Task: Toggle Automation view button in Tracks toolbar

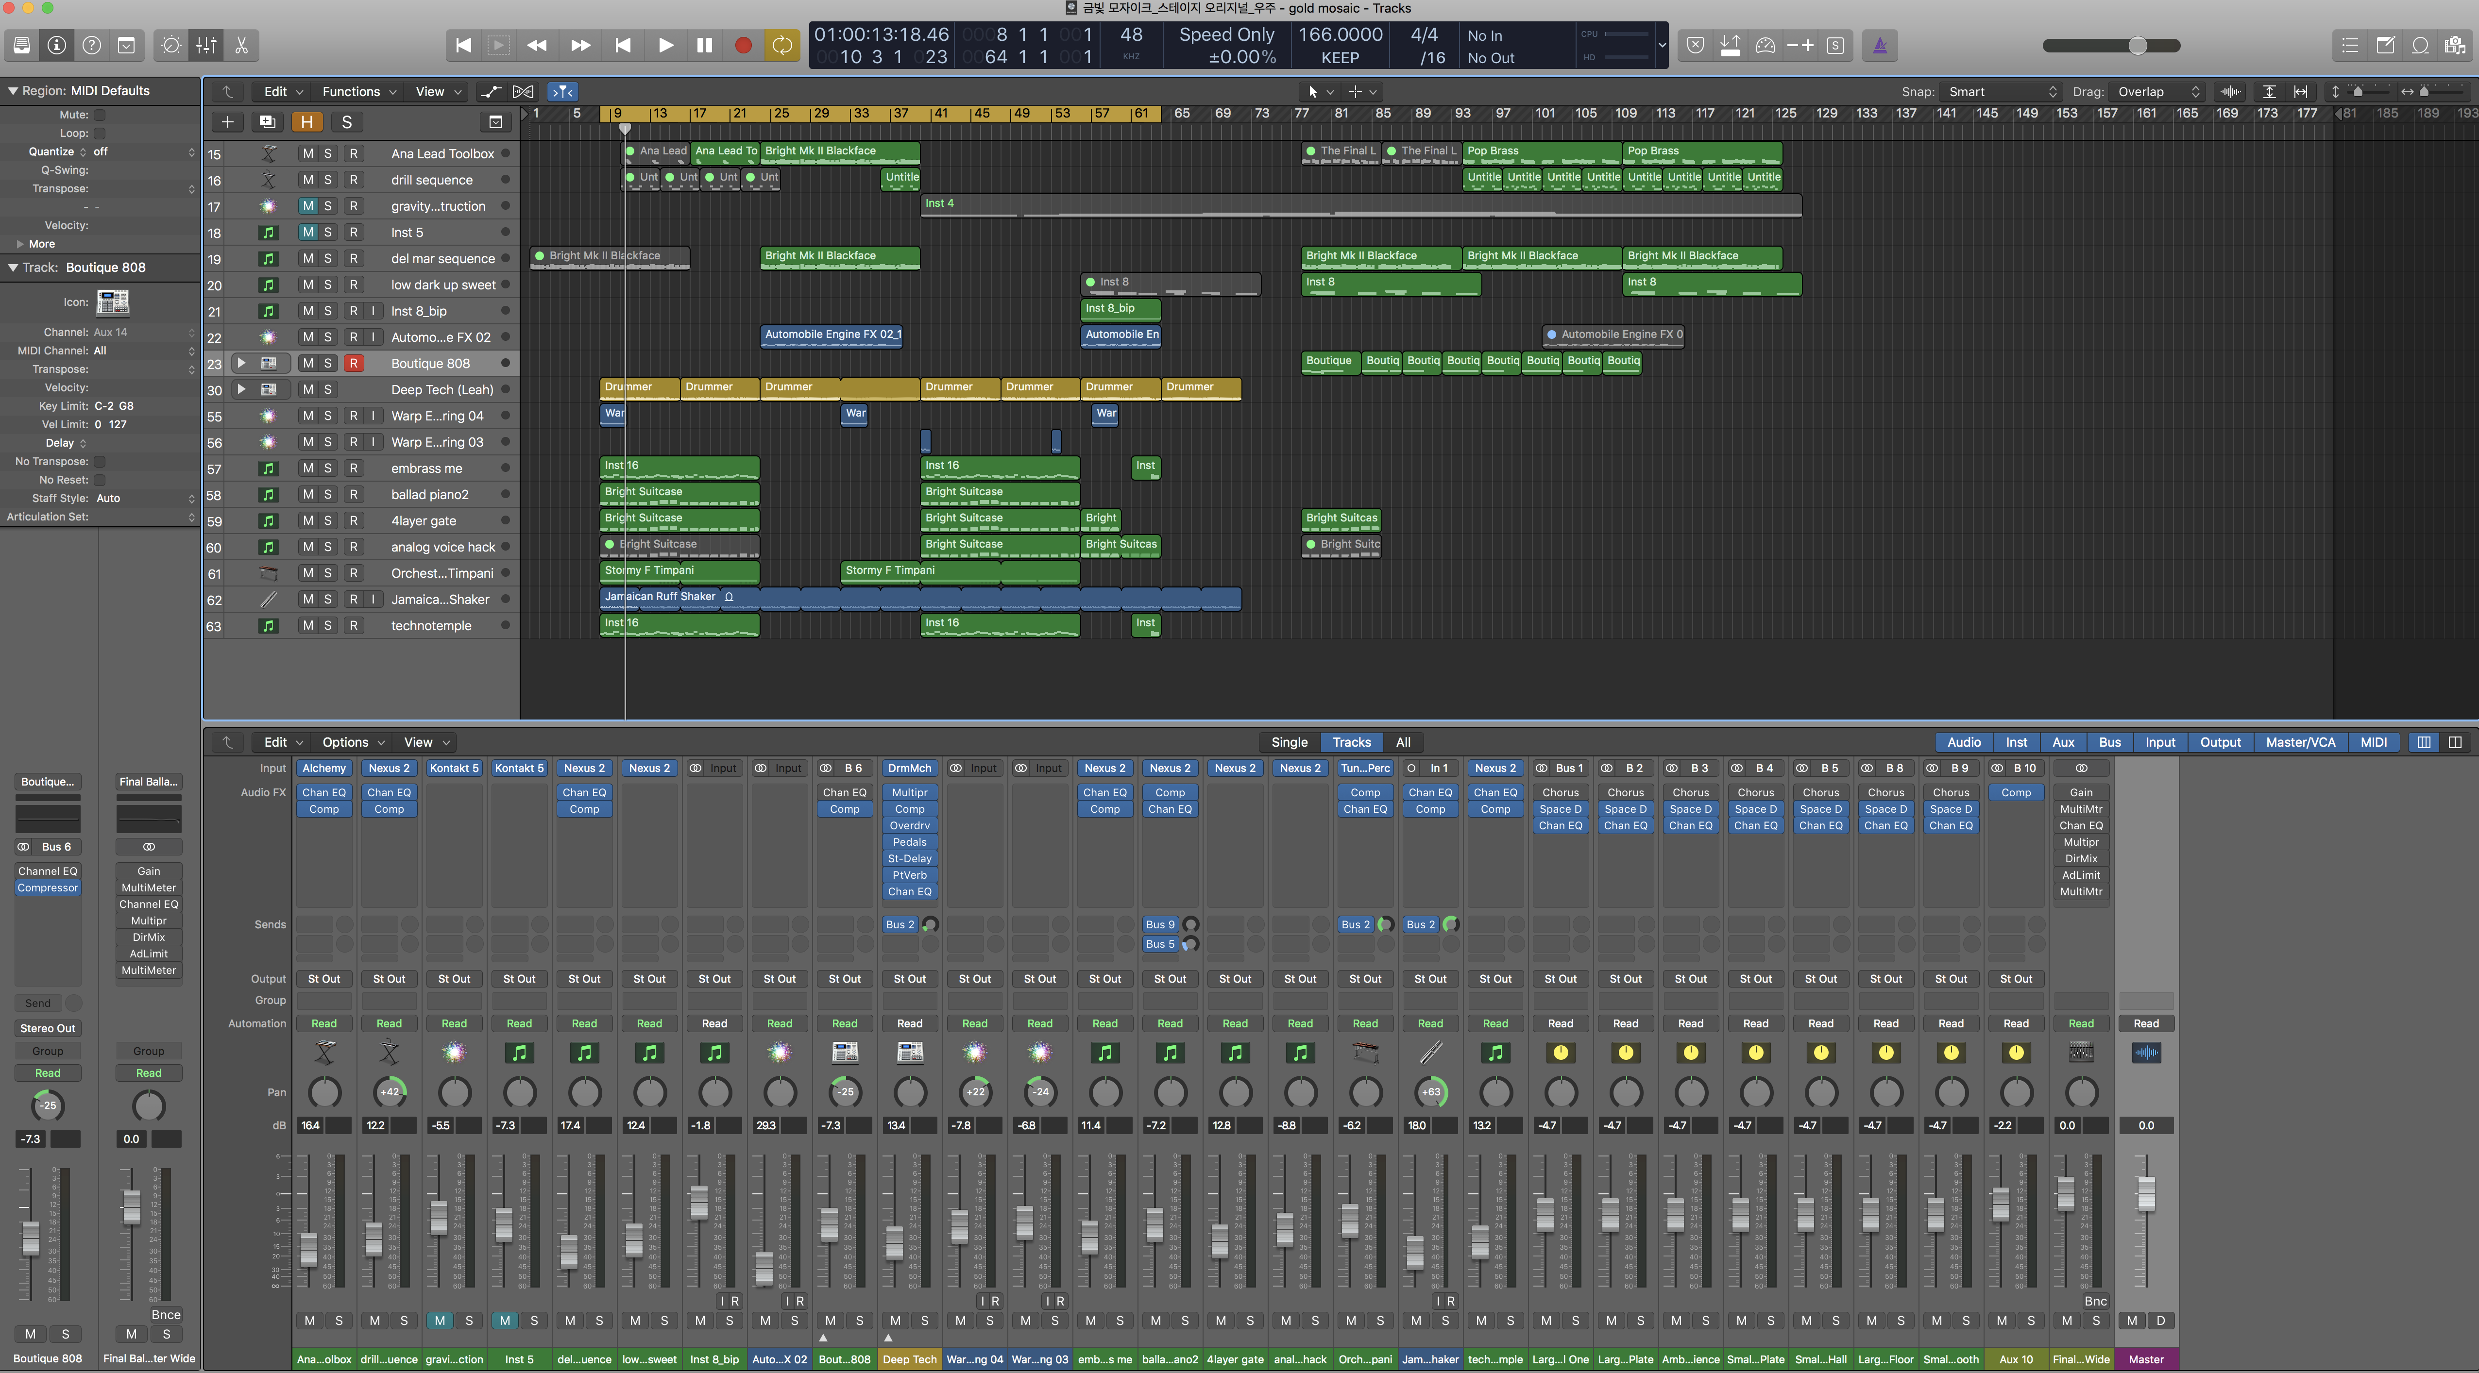Action: coord(491,91)
